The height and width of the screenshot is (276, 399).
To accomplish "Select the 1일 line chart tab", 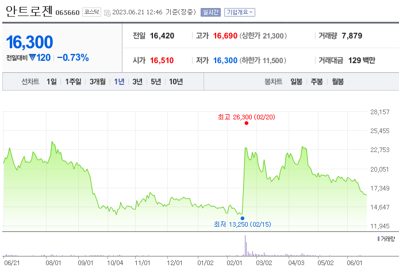I will (52, 81).
